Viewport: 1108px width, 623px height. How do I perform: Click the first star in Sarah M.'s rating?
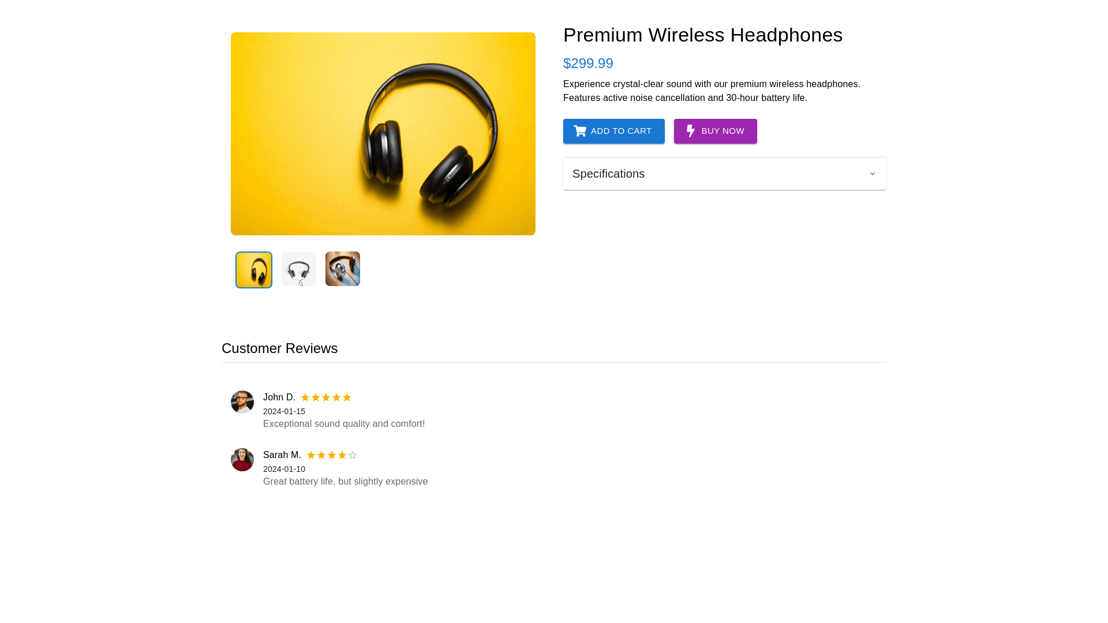311,455
